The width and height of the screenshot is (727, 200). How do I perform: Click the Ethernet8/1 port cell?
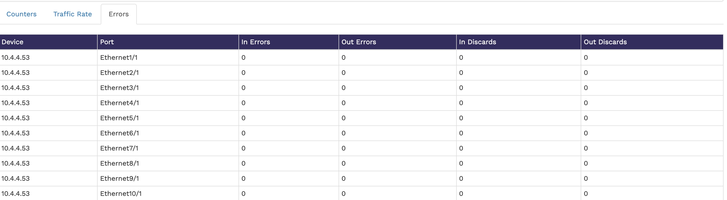pyautogui.click(x=120, y=163)
